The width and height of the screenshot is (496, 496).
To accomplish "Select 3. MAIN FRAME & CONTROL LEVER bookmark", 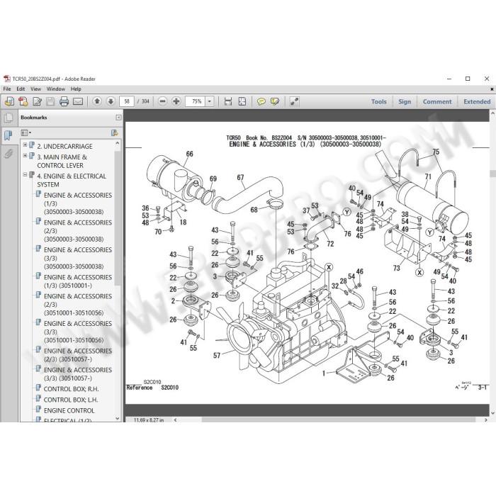I will [x=62, y=162].
